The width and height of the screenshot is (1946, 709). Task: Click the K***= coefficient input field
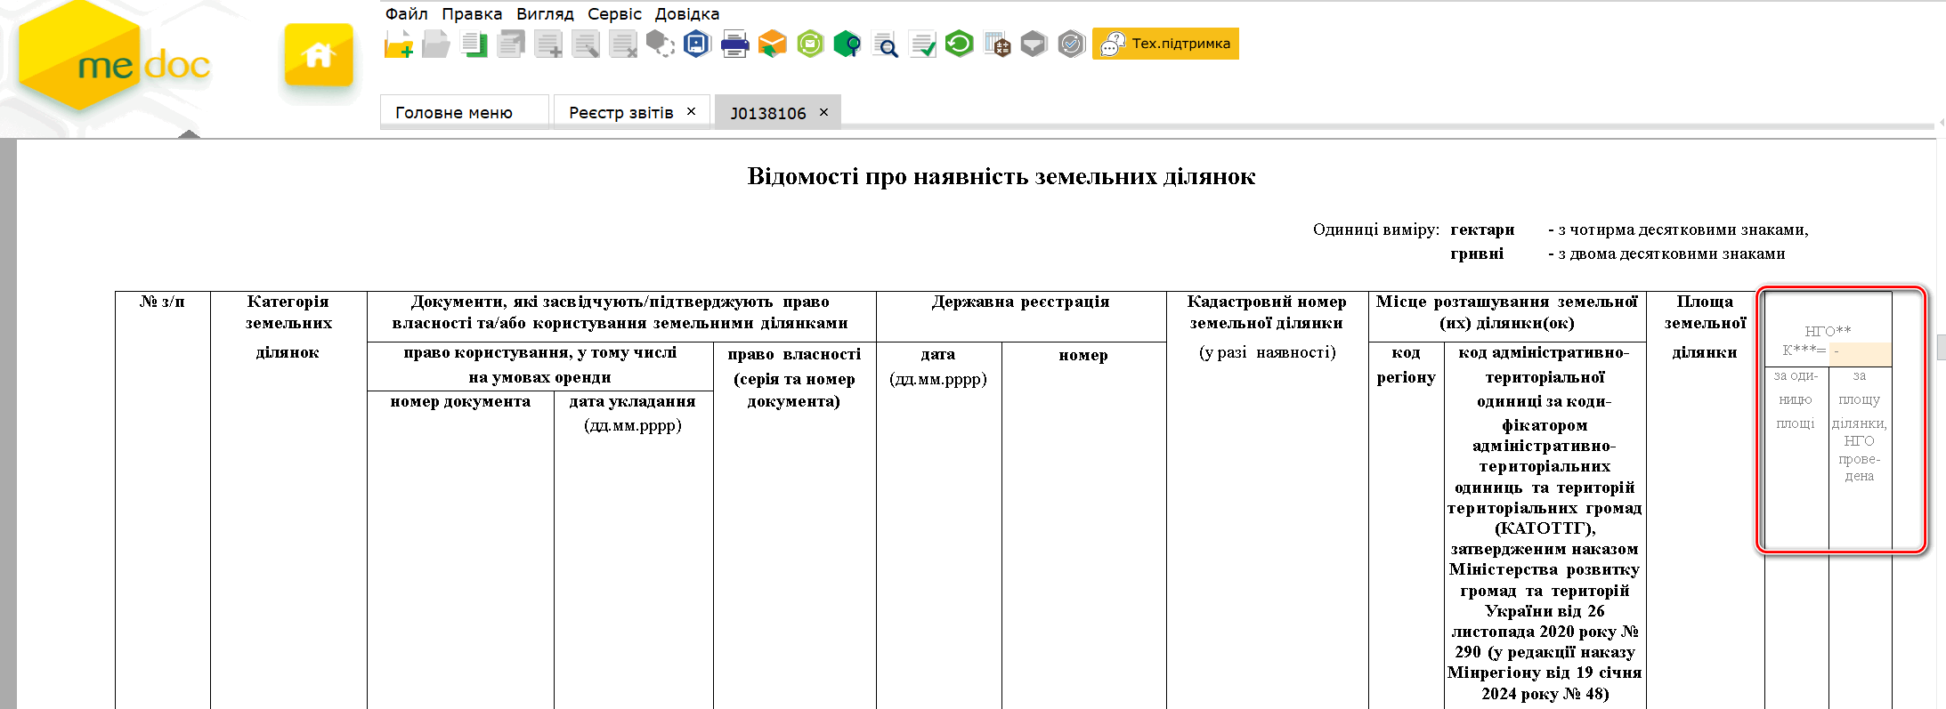1860,351
